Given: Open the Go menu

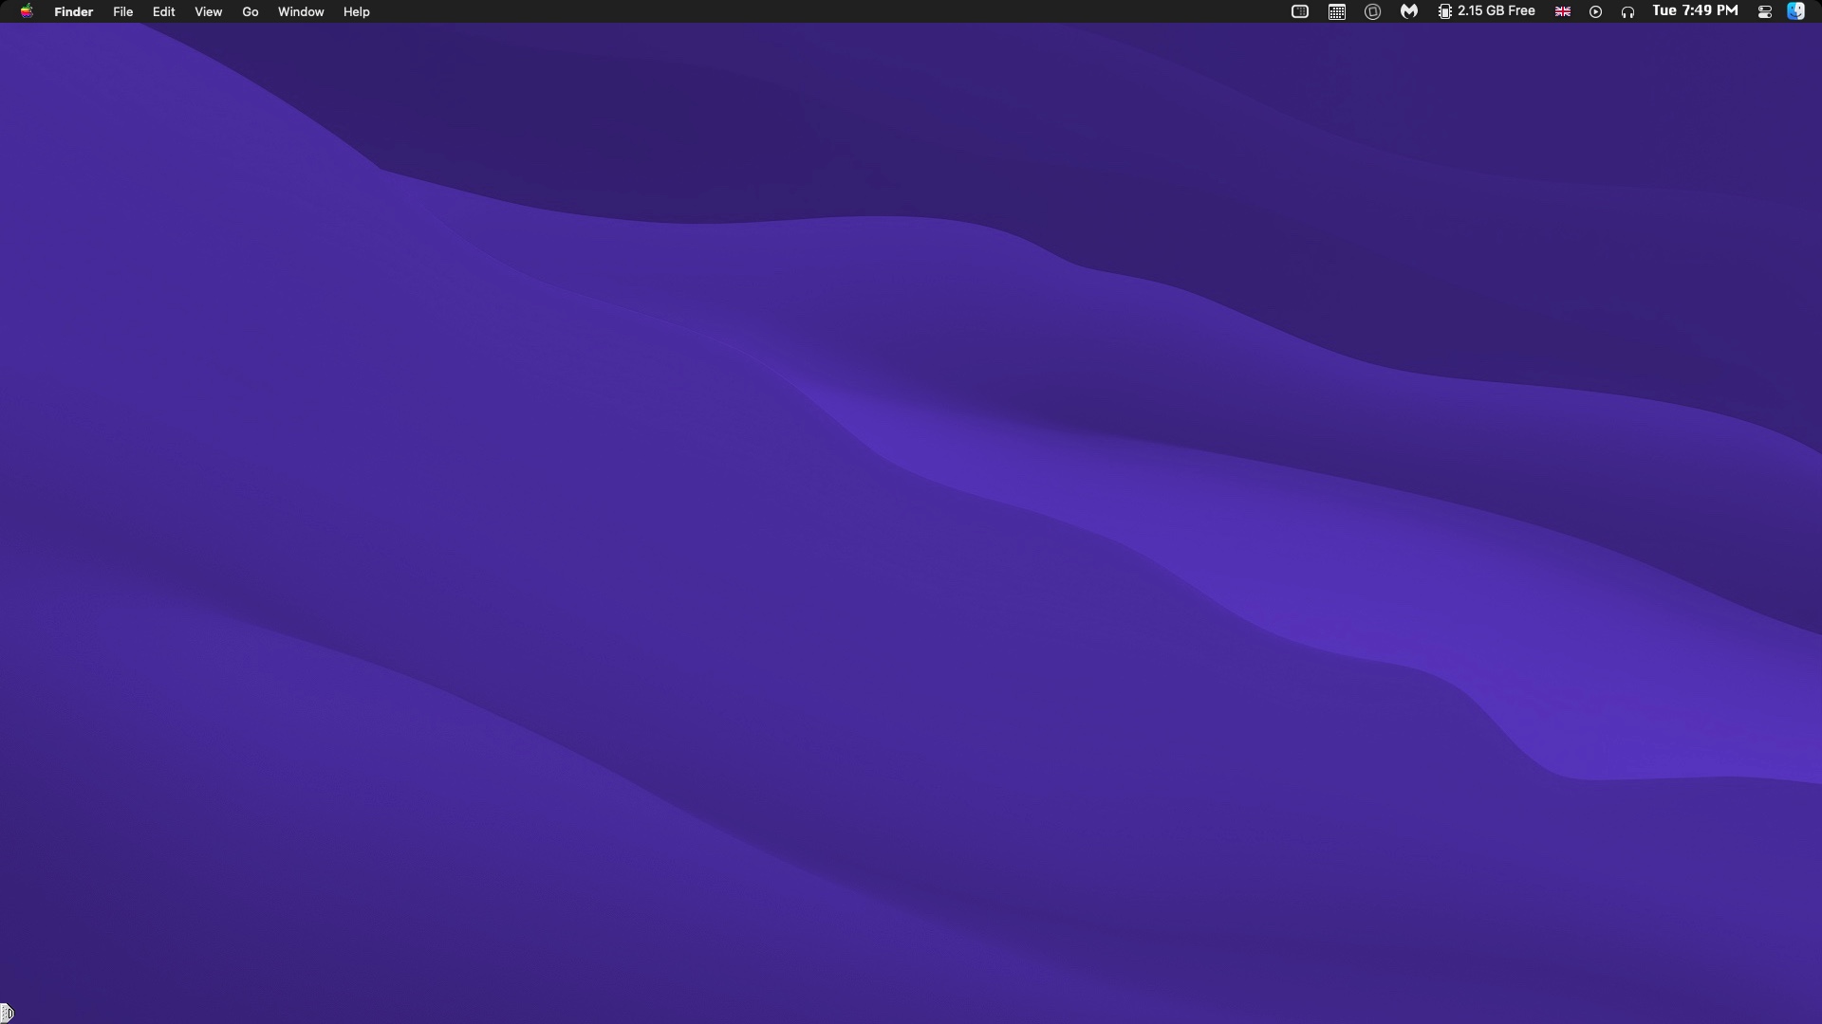Looking at the screenshot, I should coord(250,11).
